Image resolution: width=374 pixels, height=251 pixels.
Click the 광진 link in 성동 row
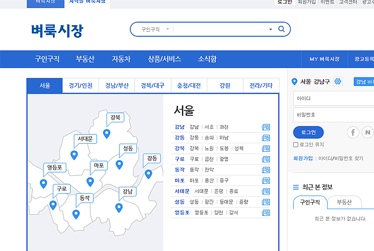pos(209,202)
